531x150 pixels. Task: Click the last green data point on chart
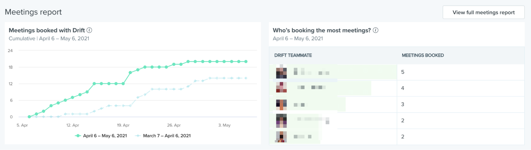[x=246, y=61]
